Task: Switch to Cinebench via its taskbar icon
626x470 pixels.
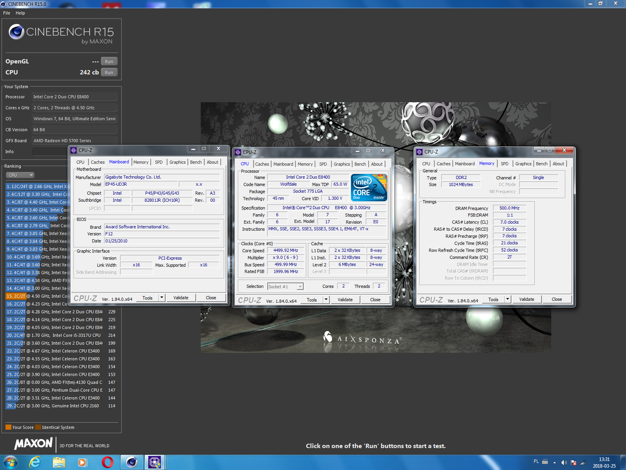Action: [x=132, y=463]
